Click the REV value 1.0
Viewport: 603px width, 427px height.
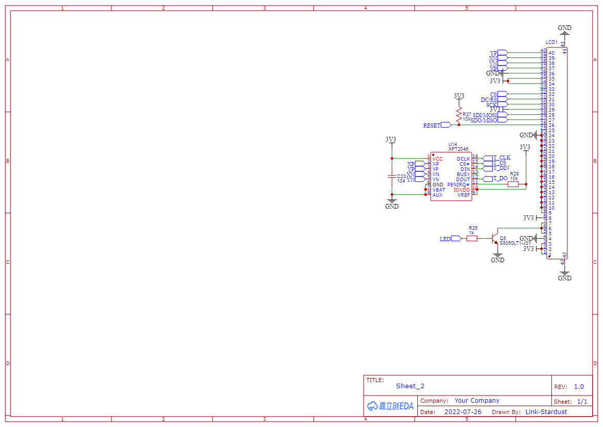click(x=579, y=387)
